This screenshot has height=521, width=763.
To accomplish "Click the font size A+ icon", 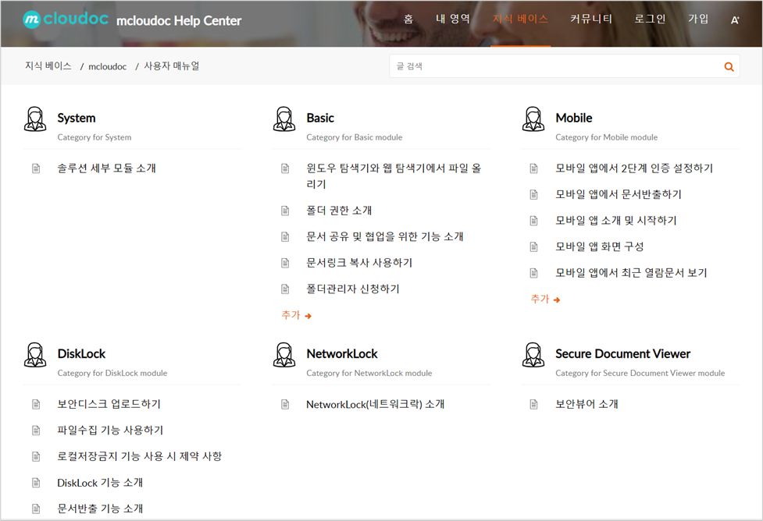I will (x=735, y=20).
